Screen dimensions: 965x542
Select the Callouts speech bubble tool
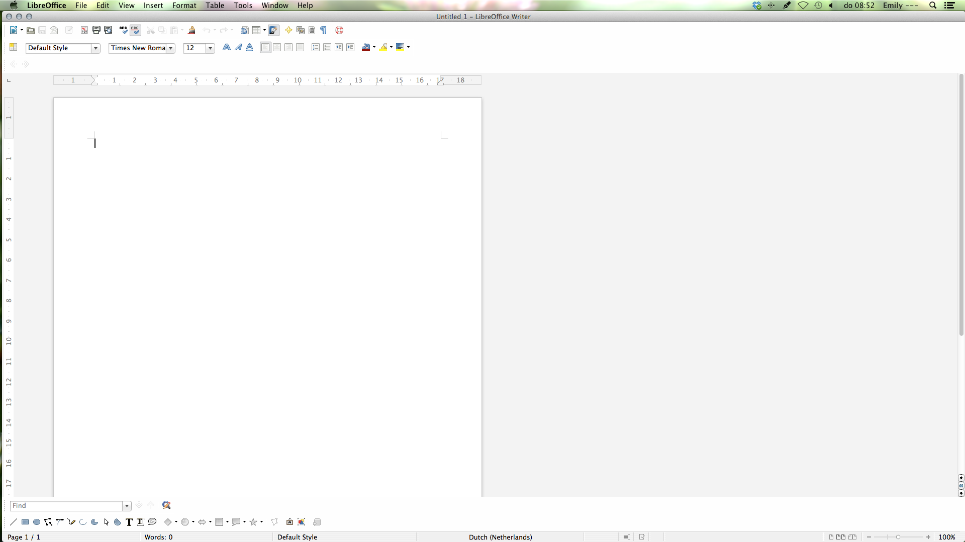tap(152, 522)
